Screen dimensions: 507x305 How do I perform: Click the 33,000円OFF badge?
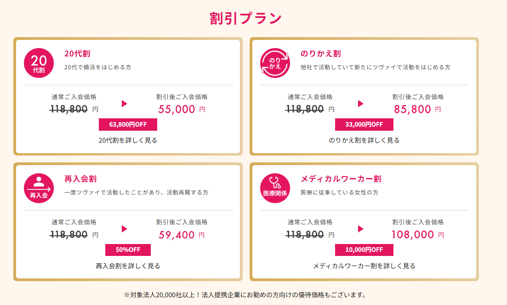click(364, 124)
